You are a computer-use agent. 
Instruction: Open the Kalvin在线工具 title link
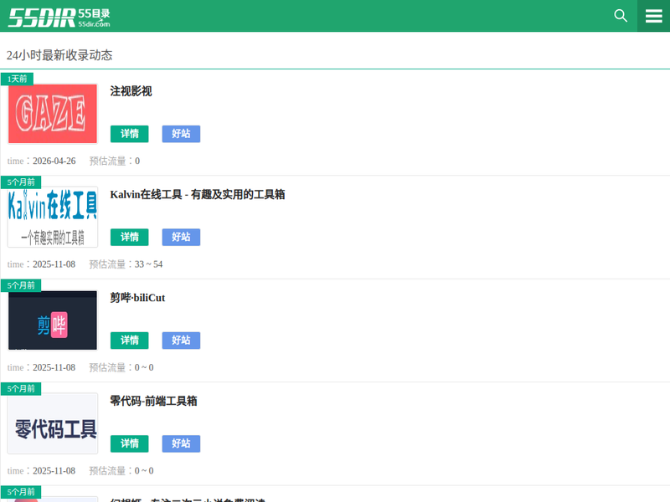coord(198,194)
